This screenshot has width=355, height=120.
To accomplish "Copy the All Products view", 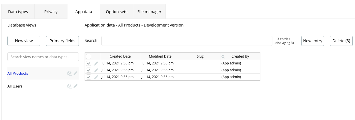I will (x=69, y=73).
